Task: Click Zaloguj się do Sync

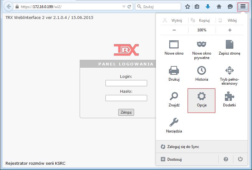Action: click(202, 147)
